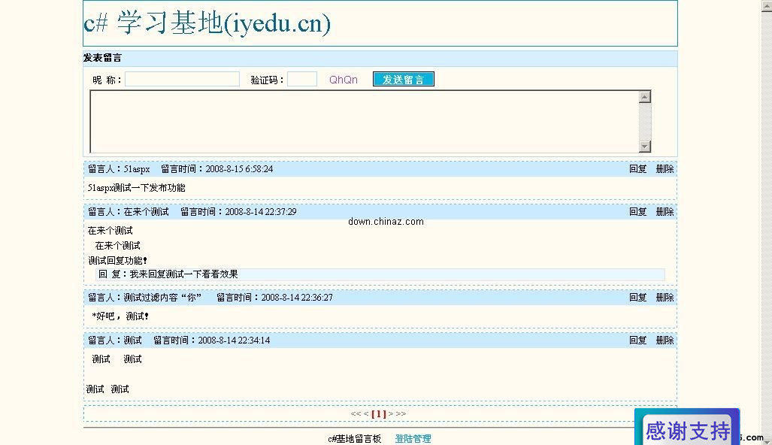Image resolution: width=772 pixels, height=445 pixels.
Task: Focus the 验证码 verification code field
Action: (301, 79)
